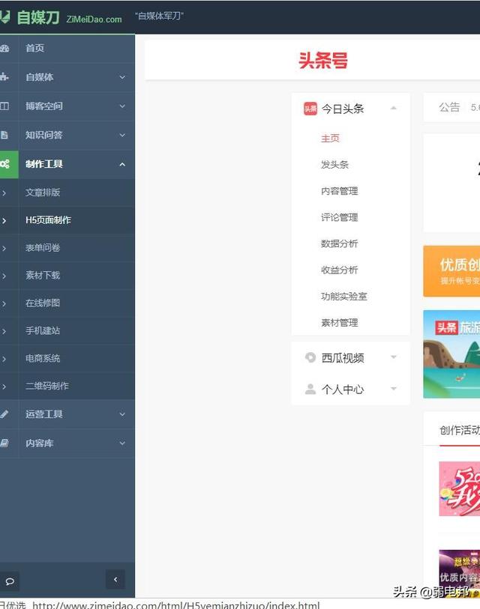This screenshot has width=480, height=609.
Task: Click arrow beside 手机建站
Action: [4, 331]
